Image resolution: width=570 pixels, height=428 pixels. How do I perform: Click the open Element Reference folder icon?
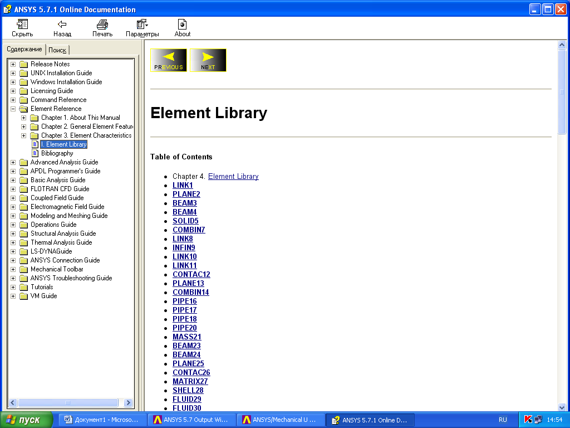(23, 109)
